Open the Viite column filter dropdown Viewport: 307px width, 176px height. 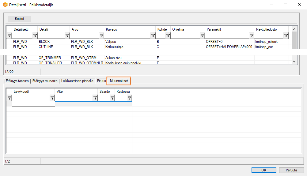[x=95, y=98]
